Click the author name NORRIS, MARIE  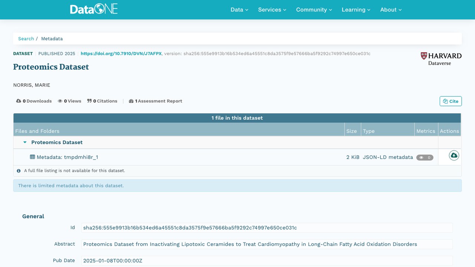[x=32, y=85]
